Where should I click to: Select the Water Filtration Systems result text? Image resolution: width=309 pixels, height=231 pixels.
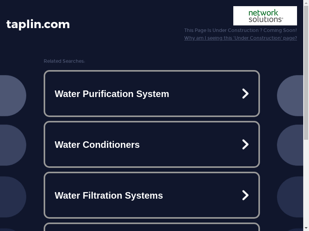pyautogui.click(x=109, y=196)
